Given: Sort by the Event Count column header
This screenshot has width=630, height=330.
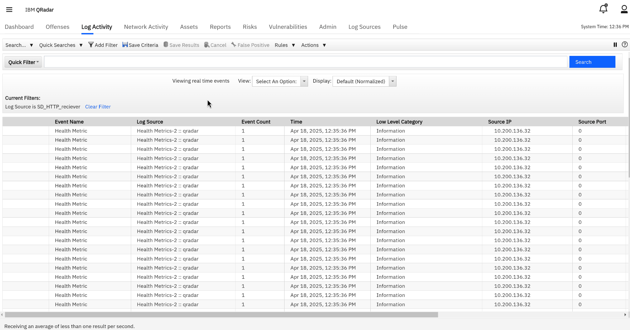Looking at the screenshot, I should tap(256, 122).
